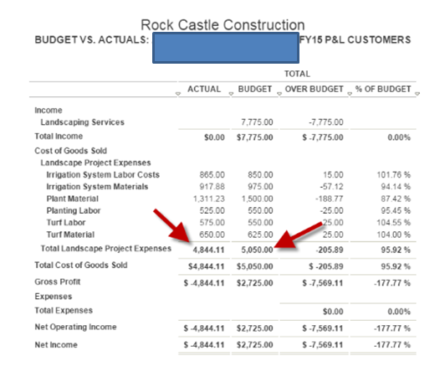
Task: Select column resize marker after BUDGET
Action: coord(279,94)
